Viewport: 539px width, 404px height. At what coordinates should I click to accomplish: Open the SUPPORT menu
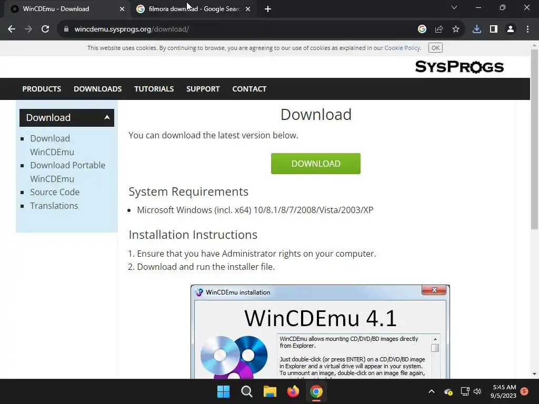203,89
